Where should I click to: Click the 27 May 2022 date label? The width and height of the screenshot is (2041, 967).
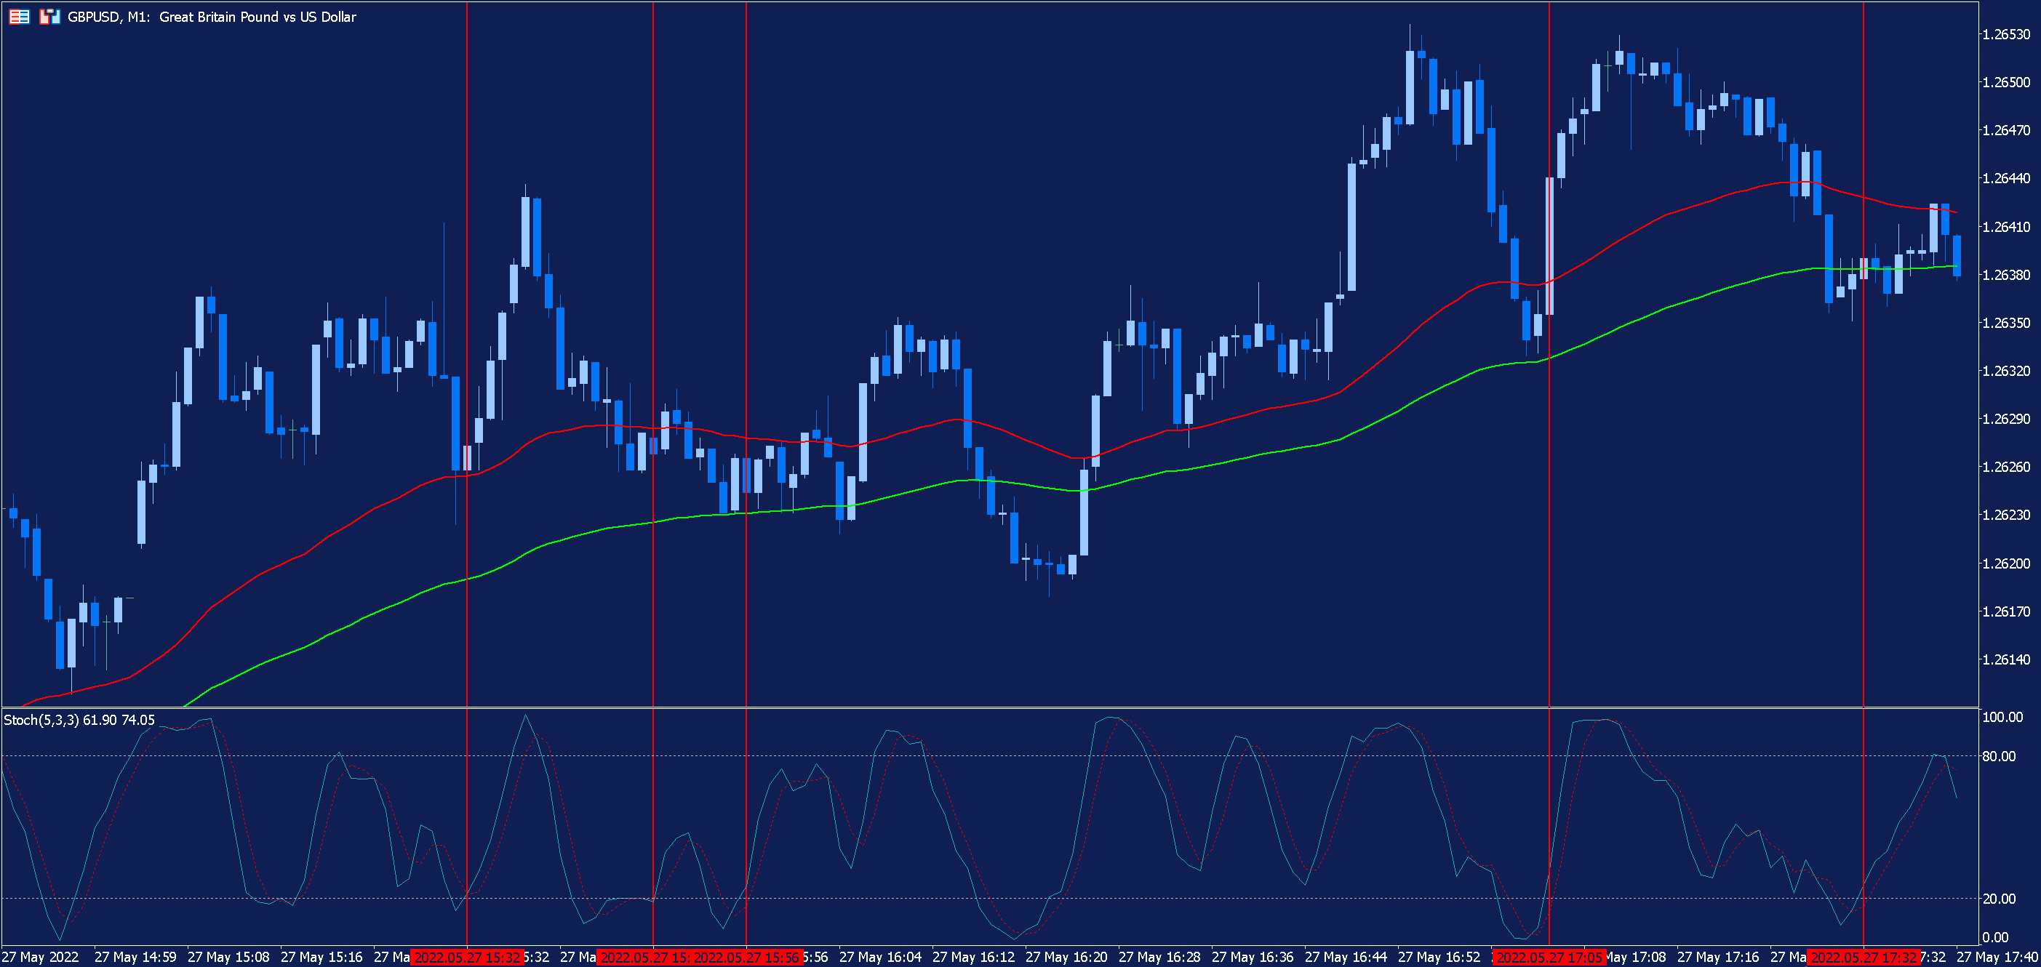click(41, 957)
